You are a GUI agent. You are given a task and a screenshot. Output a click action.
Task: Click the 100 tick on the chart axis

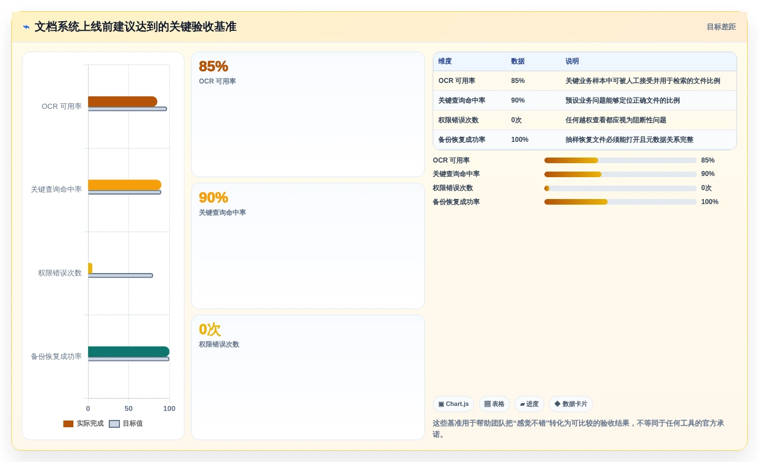(169, 409)
